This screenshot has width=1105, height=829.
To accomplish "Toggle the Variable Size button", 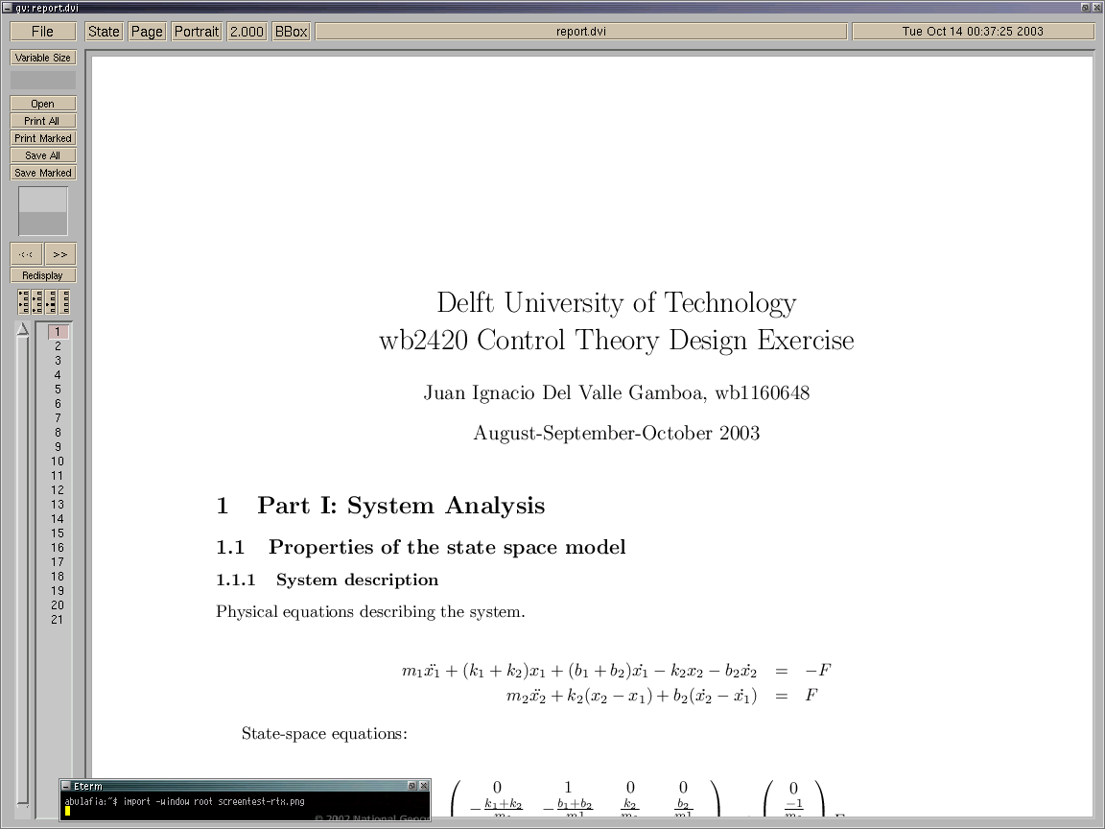I will (x=43, y=58).
